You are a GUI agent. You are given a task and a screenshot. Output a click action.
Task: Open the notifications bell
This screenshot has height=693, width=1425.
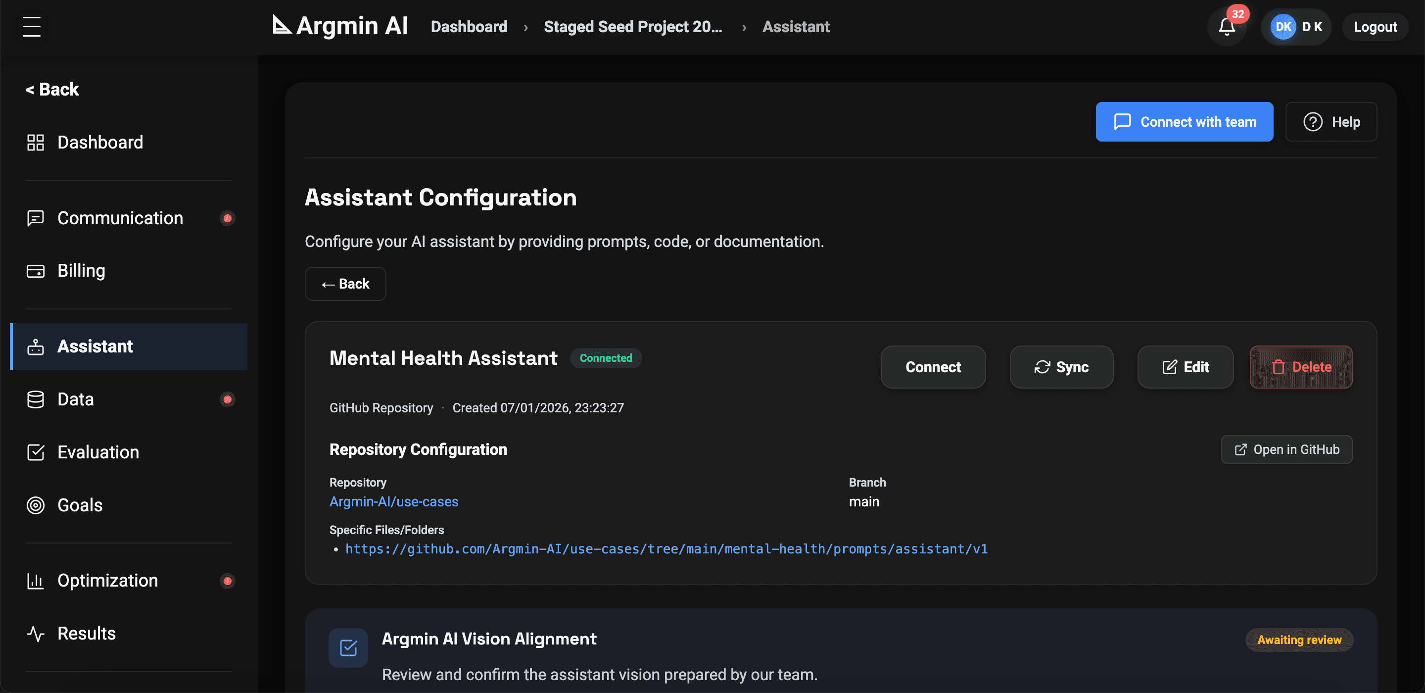[x=1226, y=27]
